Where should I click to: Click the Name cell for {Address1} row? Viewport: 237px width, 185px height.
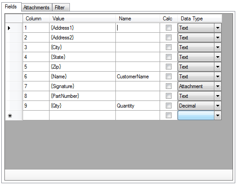tap(138, 28)
